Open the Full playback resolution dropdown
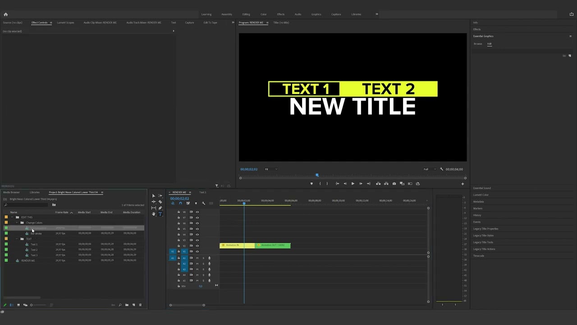This screenshot has height=325, width=577. (429, 169)
